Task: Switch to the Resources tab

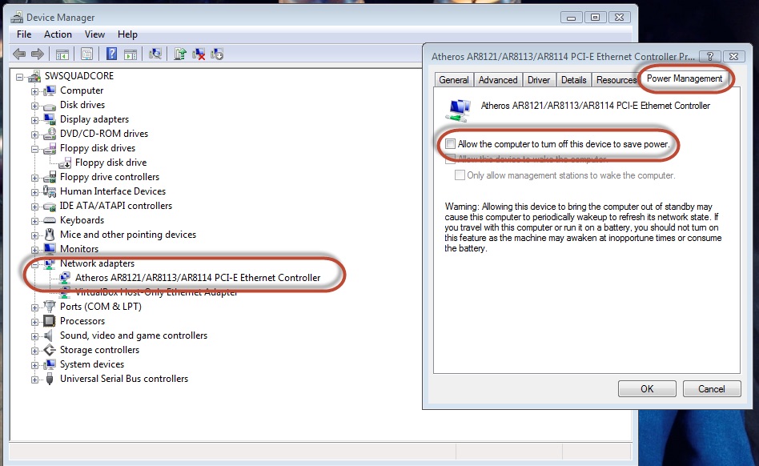Action: [x=616, y=80]
